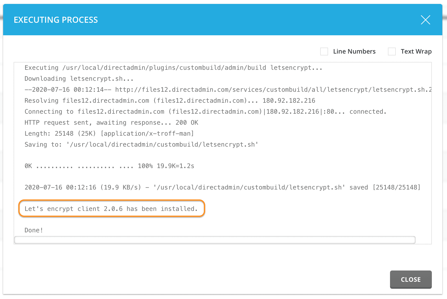447x299 pixels.
Task: Click the 'HTTP request sent' log line
Action: [x=111, y=122]
